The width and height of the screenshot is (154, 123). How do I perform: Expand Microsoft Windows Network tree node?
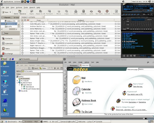point(22,89)
